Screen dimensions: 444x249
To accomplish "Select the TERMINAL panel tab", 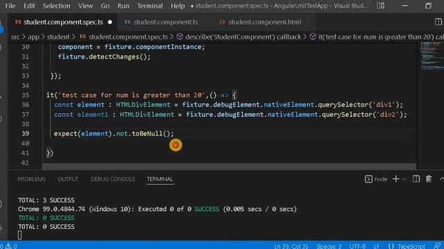I will [x=160, y=179].
